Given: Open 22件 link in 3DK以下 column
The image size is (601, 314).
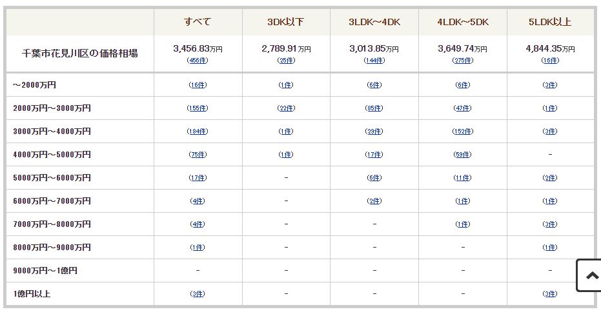Looking at the screenshot, I should pos(286,108).
